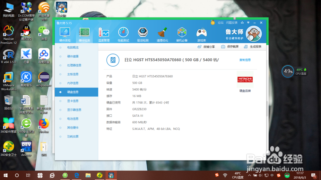Open 游戏库 game library
The width and height of the screenshot is (321, 180).
coord(202,35)
